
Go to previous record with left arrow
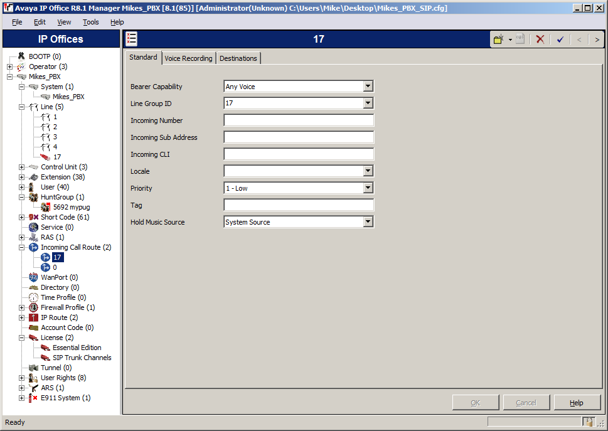(579, 40)
